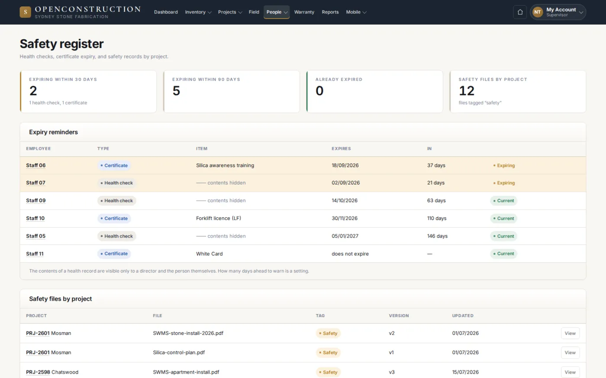Open the Staff 11 employee link

[35, 254]
